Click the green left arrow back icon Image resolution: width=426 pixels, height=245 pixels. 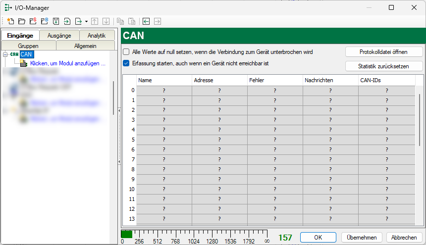(146, 21)
